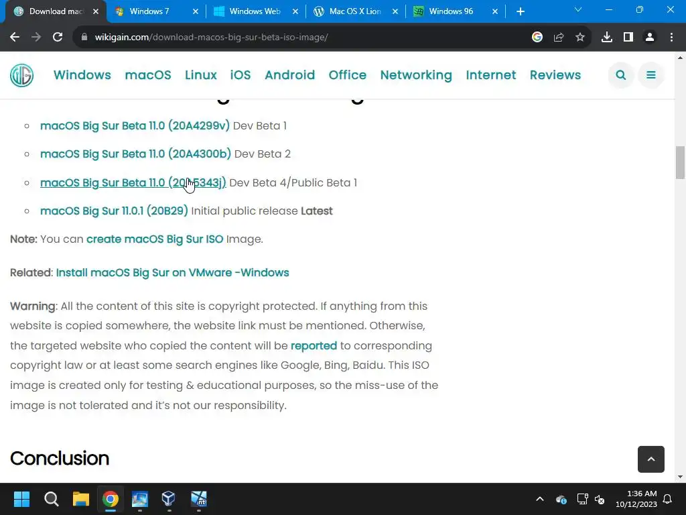Switch to the Mac OS X Lion tab

click(x=355, y=11)
